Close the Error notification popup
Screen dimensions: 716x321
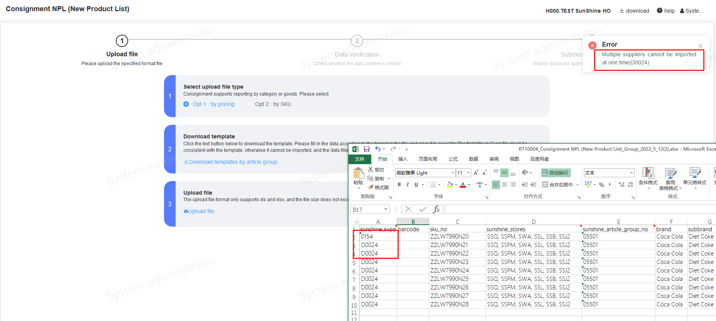click(700, 46)
